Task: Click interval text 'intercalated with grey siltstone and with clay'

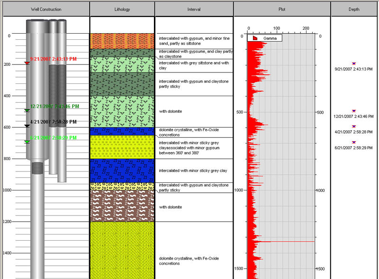Action: tap(194, 65)
